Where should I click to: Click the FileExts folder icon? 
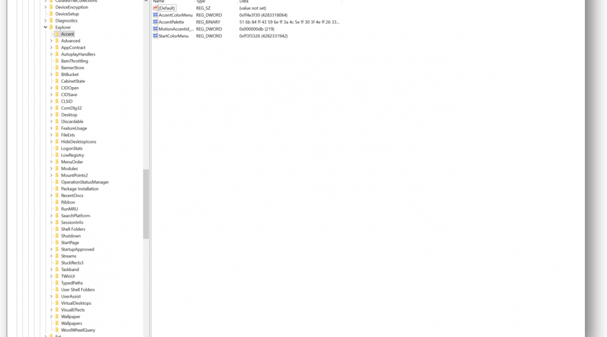click(x=57, y=135)
